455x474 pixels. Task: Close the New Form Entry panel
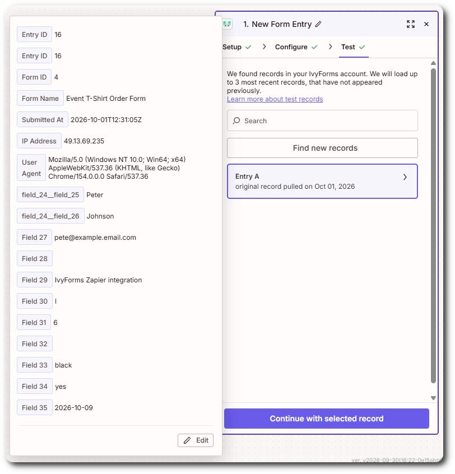(426, 24)
